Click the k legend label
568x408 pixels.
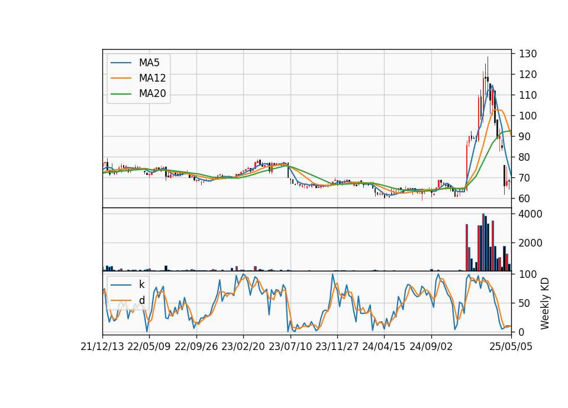pyautogui.click(x=141, y=284)
